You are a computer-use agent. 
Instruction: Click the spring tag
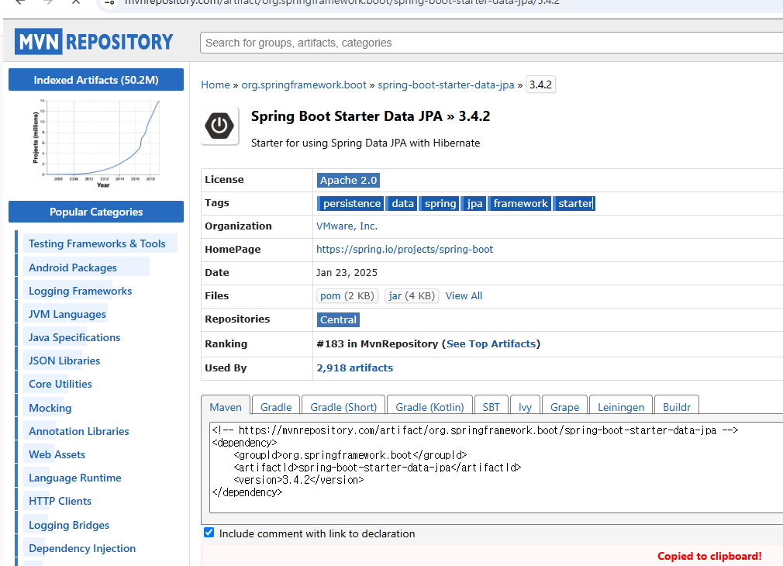440,203
